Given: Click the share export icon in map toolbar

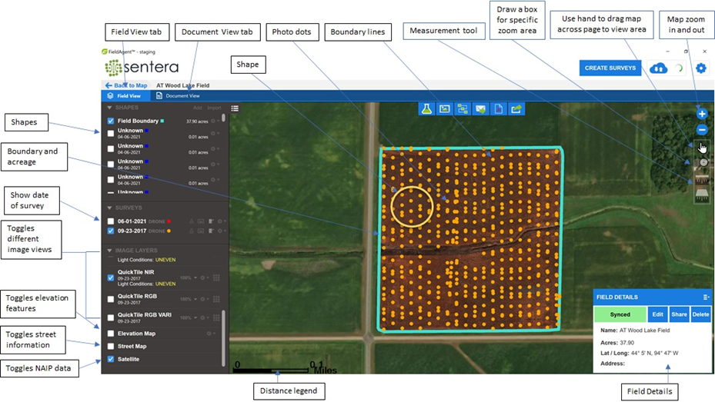Looking at the screenshot, I should pyautogui.click(x=517, y=109).
